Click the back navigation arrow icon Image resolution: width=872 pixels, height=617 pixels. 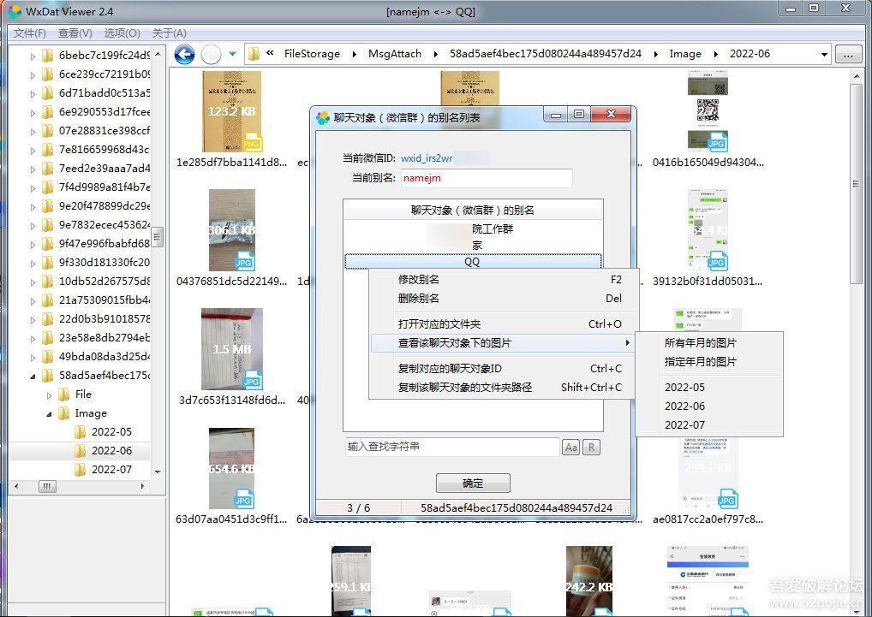pos(185,53)
